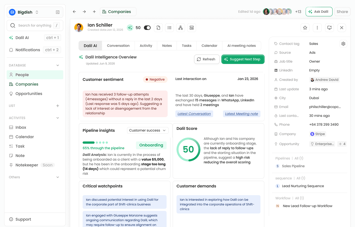Open the Latest Meeting note link
This screenshot has height=227, width=355.
coord(242,114)
